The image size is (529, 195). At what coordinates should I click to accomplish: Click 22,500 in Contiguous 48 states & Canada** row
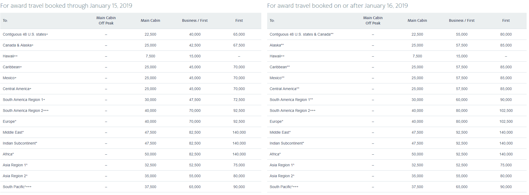coord(417,34)
